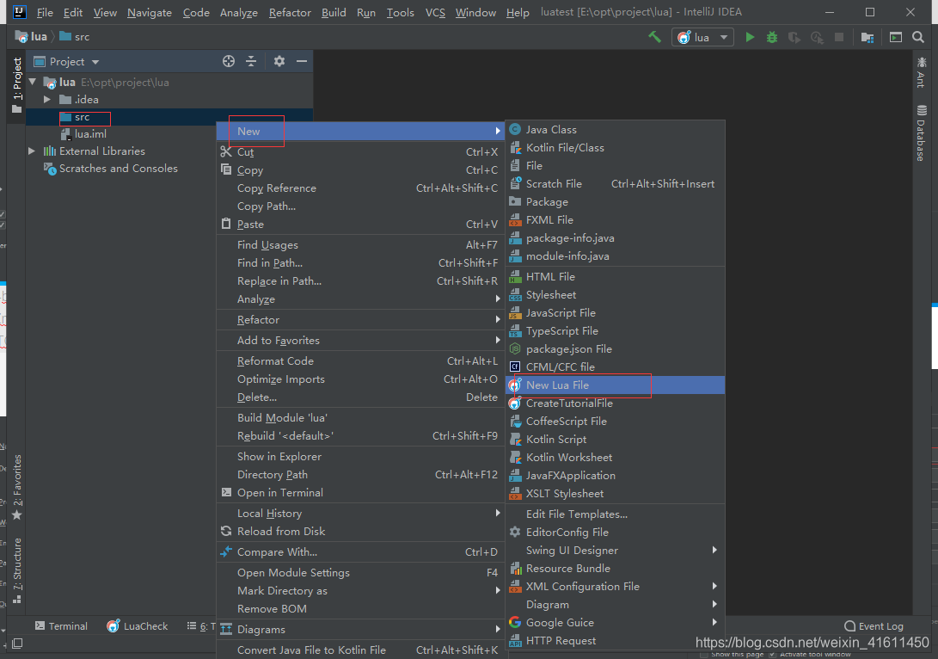Click Find Usages in context menu

(x=361, y=245)
